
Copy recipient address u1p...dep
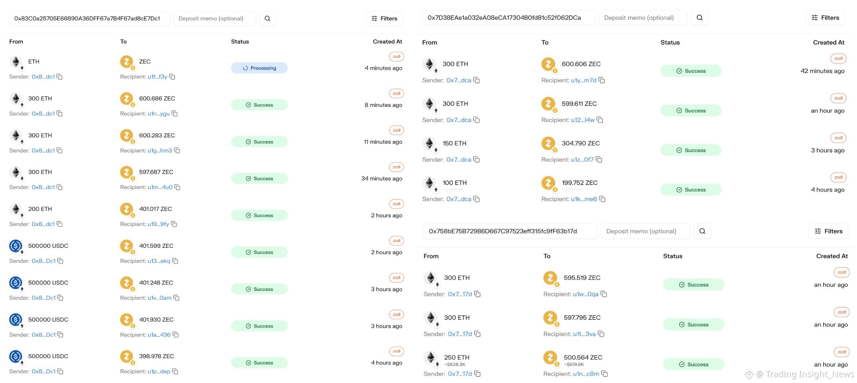[175, 371]
